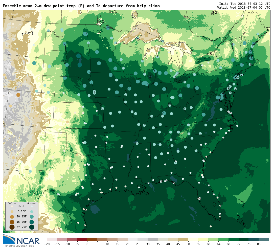The height and width of the screenshot is (249, 273).
Task: Click the -10 to -5 colorbar swatch
Action: pos(72,239)
